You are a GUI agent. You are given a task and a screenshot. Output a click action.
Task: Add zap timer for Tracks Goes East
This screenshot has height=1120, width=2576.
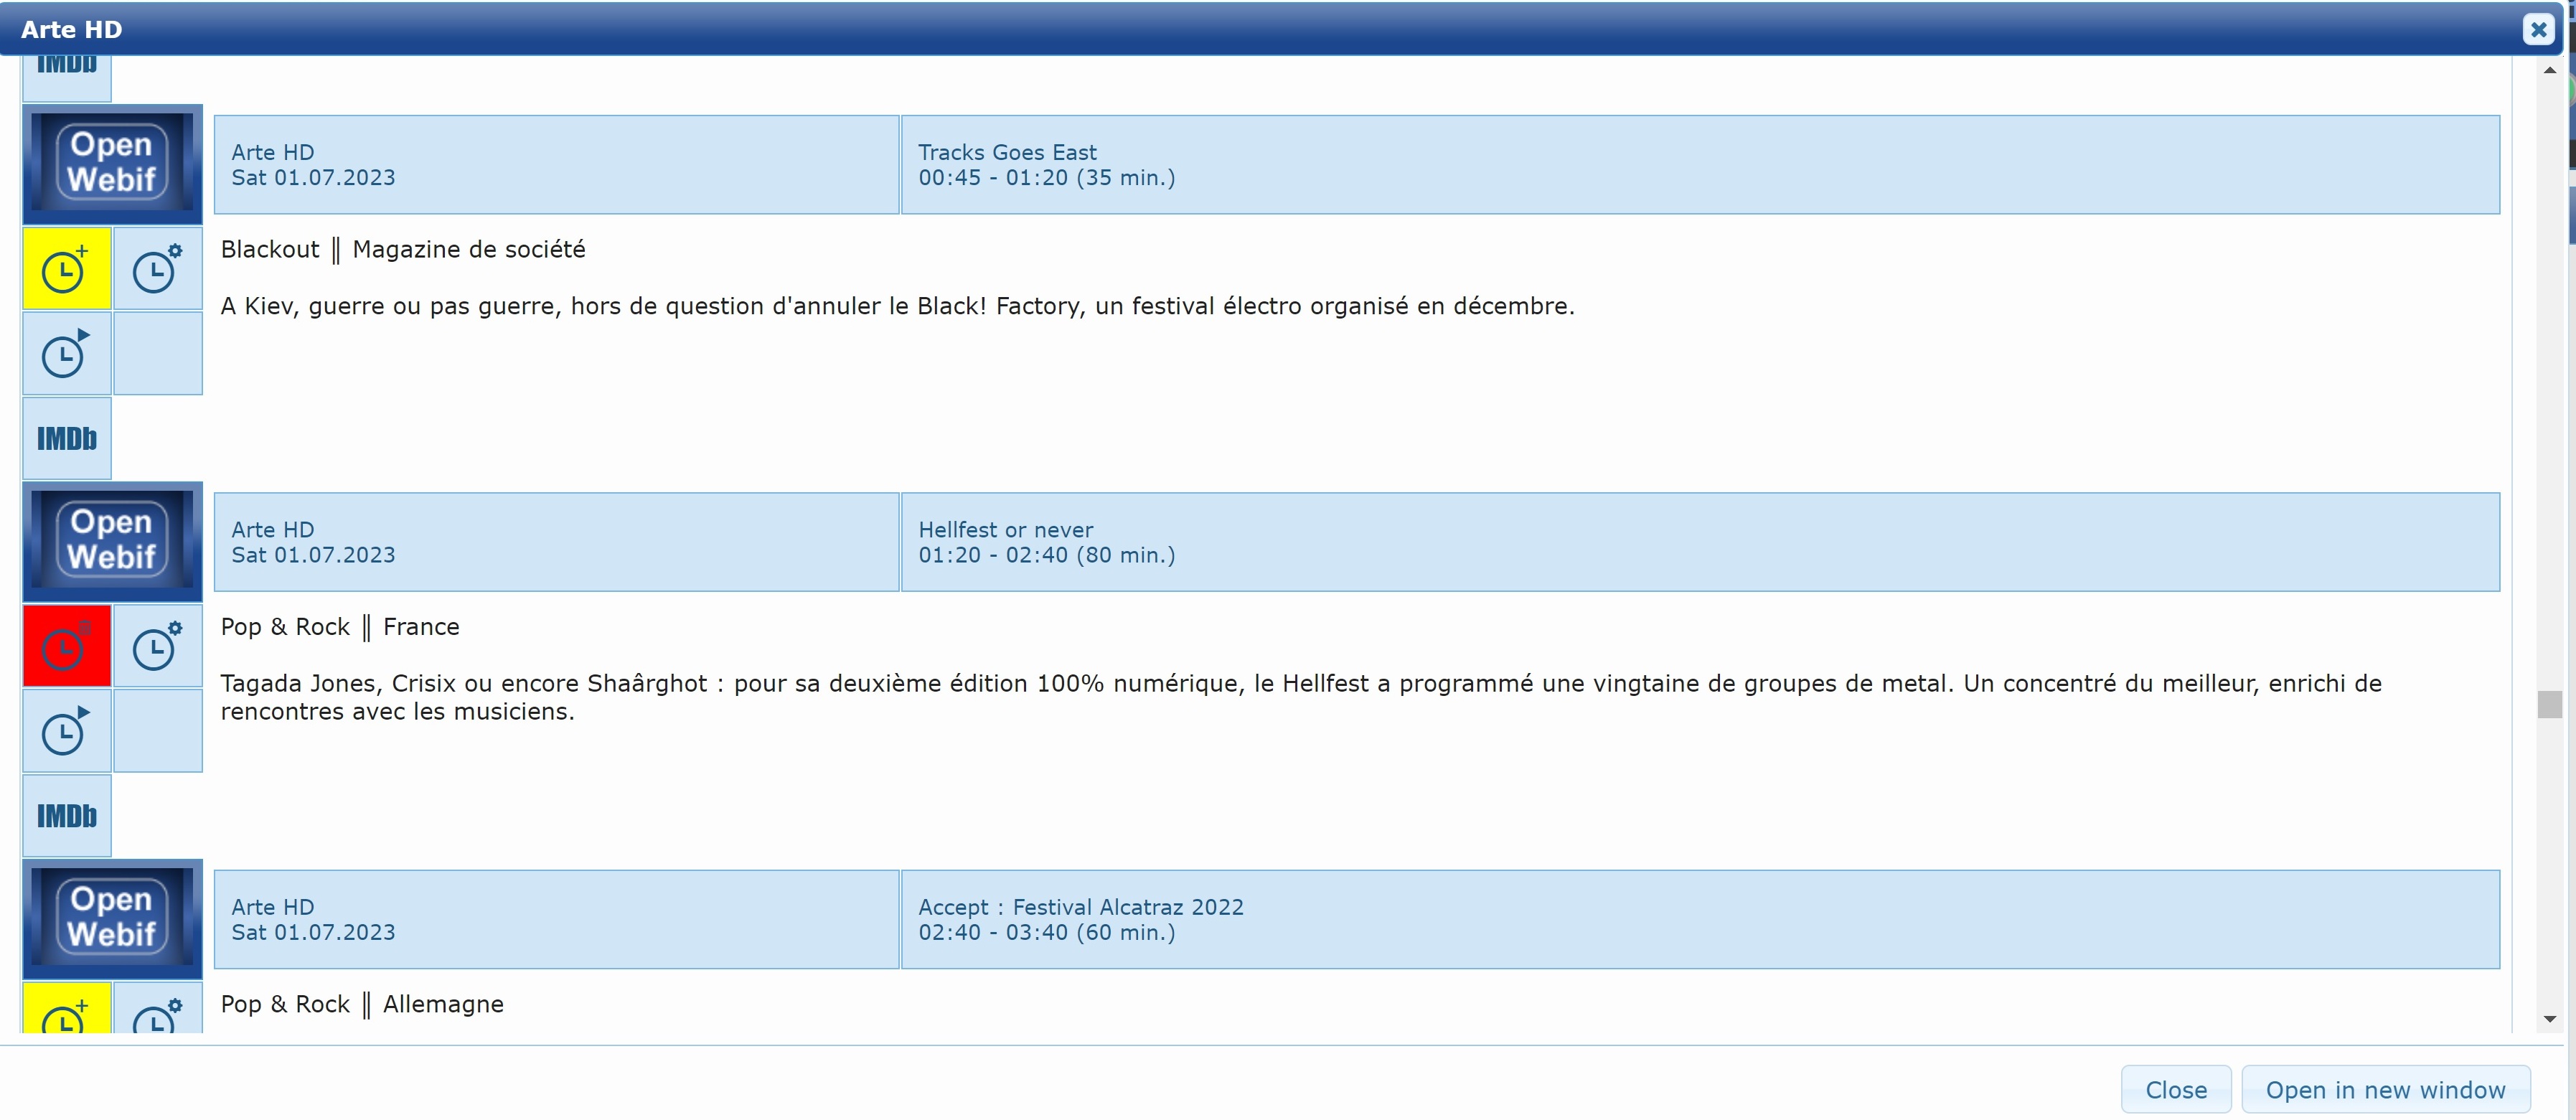click(67, 353)
